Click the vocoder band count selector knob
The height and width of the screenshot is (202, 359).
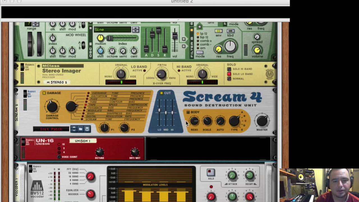click(90, 176)
